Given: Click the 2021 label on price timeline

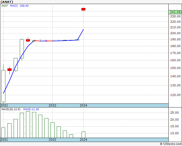Looking at the screenshot, I should coord(4,105).
